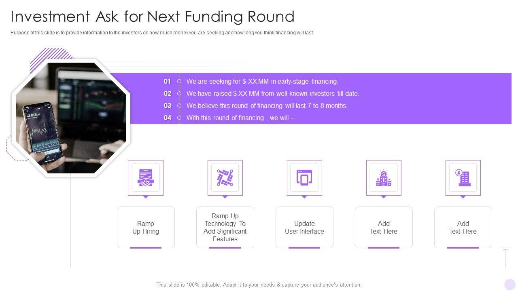Image resolution: width=518 pixels, height=291 pixels.
Task: Select the line about financing lasting 7 to 8 months
Action: click(x=267, y=106)
